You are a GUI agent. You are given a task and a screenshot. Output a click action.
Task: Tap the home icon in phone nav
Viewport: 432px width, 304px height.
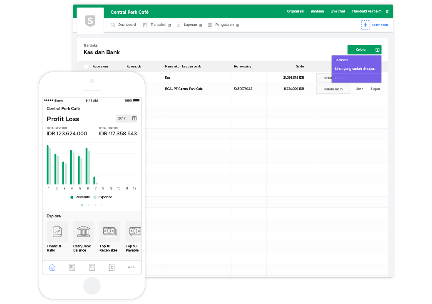(52, 267)
